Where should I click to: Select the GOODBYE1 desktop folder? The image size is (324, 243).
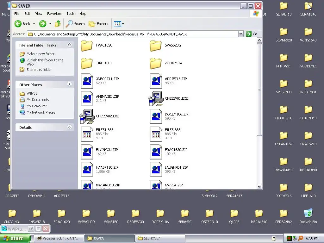(308, 61)
